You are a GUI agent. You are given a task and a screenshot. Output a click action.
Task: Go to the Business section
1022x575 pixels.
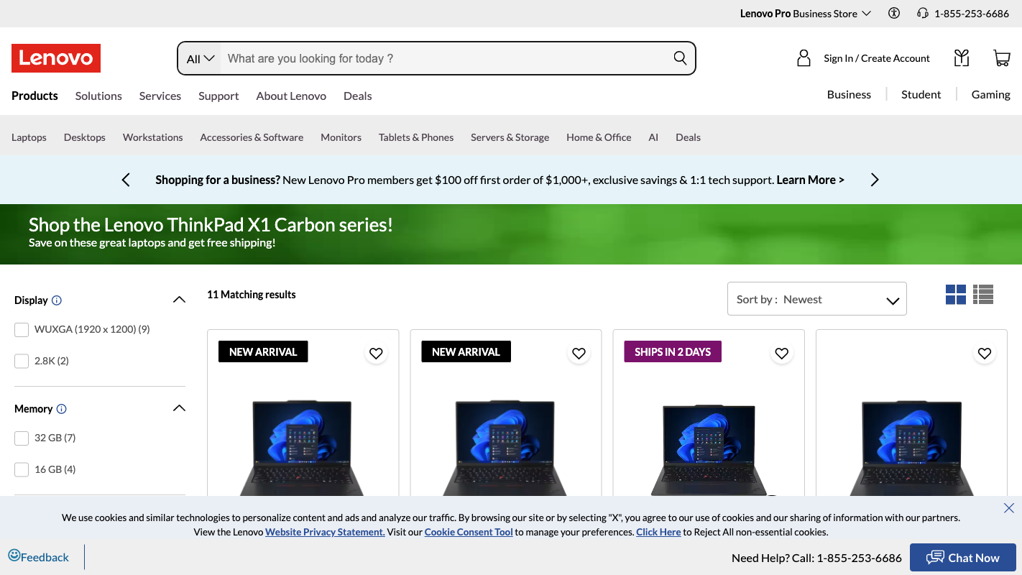click(849, 94)
